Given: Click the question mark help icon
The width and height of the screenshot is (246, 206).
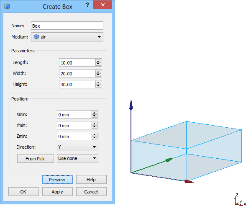Looking at the screenshot, I should (87, 5).
